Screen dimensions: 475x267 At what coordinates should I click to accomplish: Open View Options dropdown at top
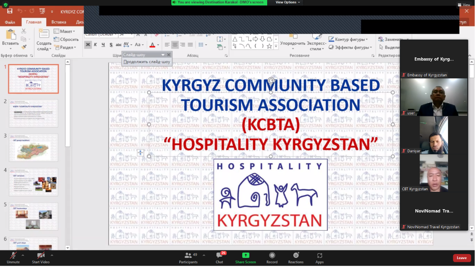pos(288,2)
